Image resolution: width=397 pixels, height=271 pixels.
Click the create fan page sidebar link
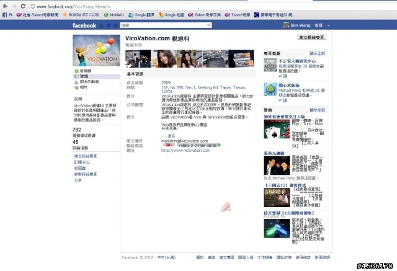point(86,156)
